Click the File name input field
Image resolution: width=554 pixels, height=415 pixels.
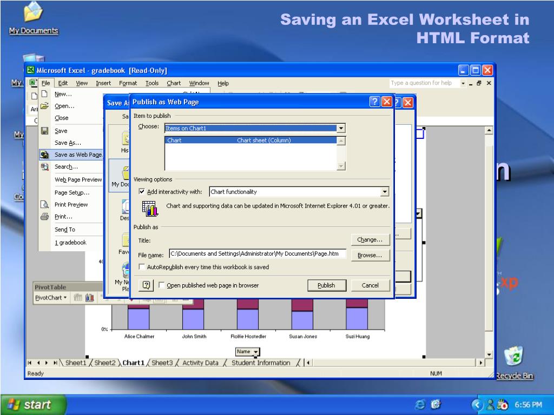[x=257, y=254]
